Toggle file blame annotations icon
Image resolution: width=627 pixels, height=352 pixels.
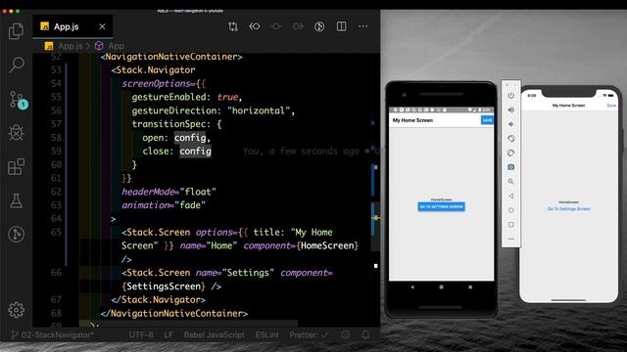point(319,26)
